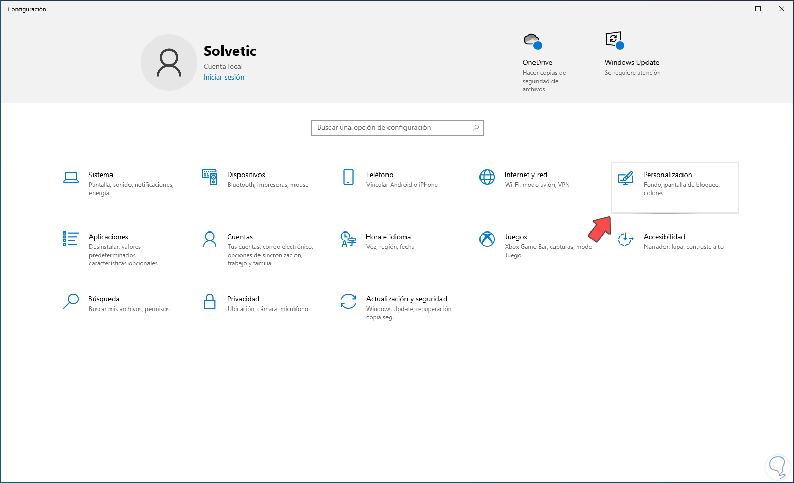The width and height of the screenshot is (794, 483).
Task: Open the Hora e idioma icon
Action: coord(348,239)
